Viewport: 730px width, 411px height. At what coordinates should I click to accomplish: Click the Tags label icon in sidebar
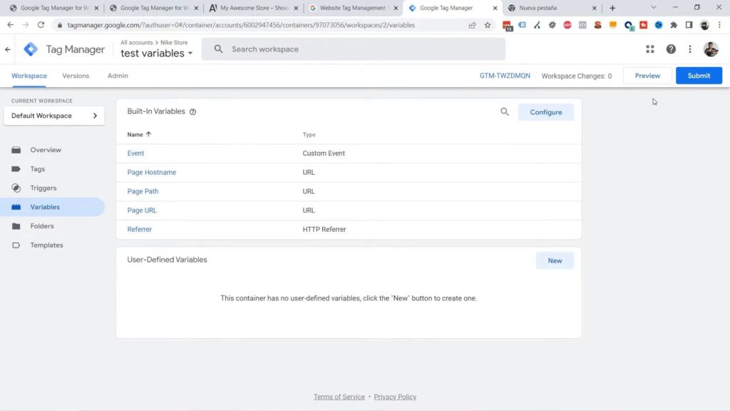[x=16, y=169]
